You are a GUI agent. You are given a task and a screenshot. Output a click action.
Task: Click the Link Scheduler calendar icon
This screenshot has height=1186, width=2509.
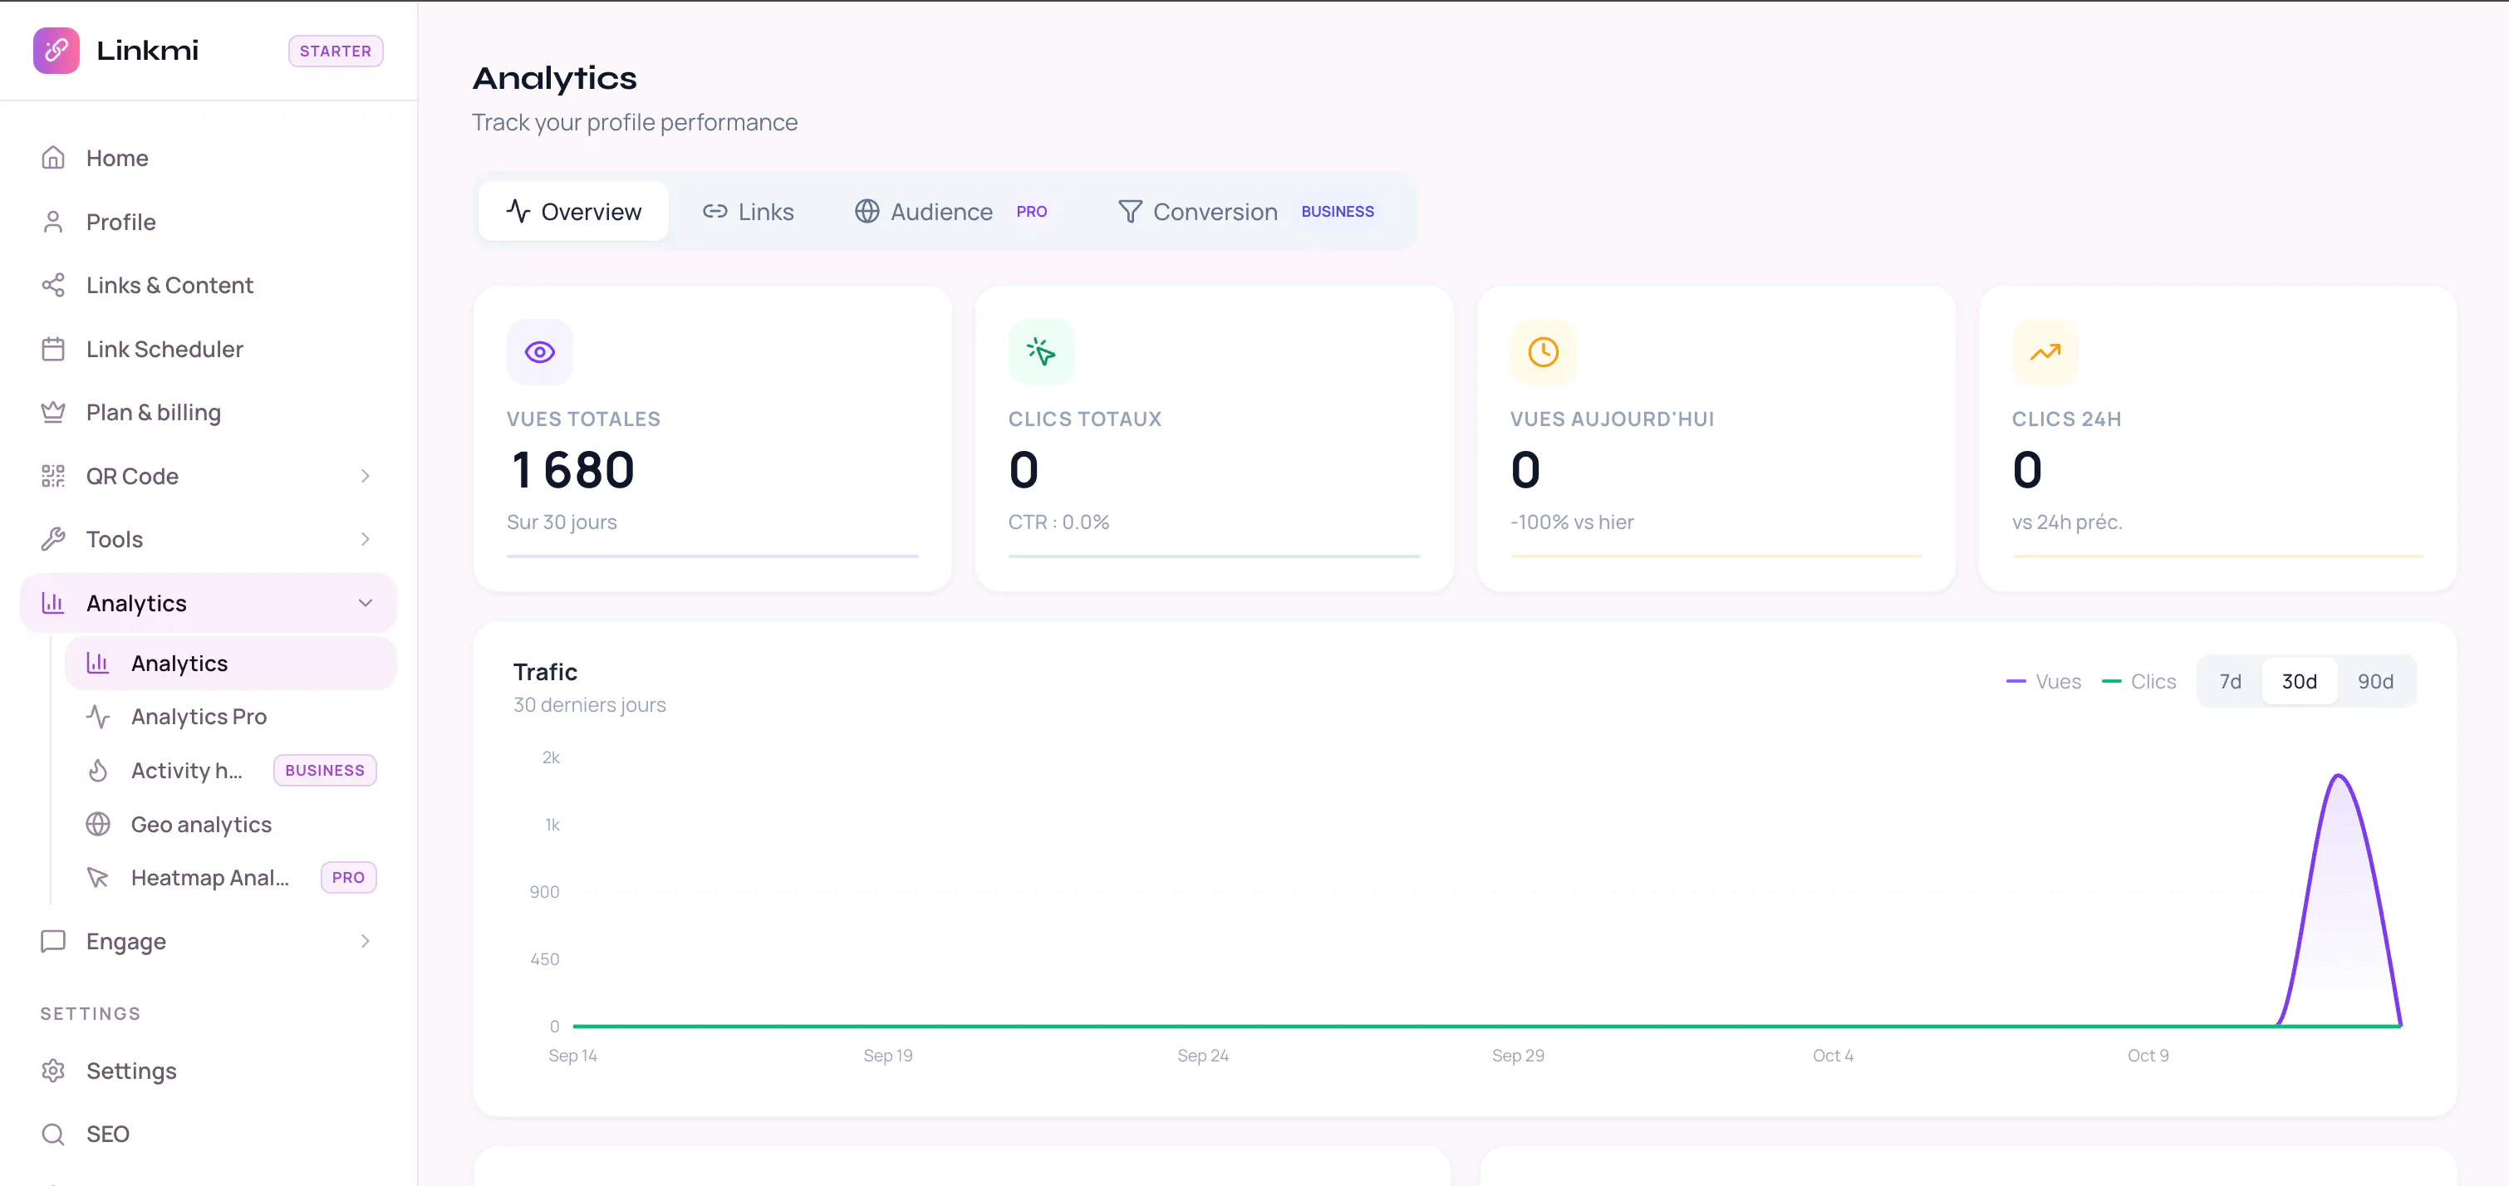53,349
